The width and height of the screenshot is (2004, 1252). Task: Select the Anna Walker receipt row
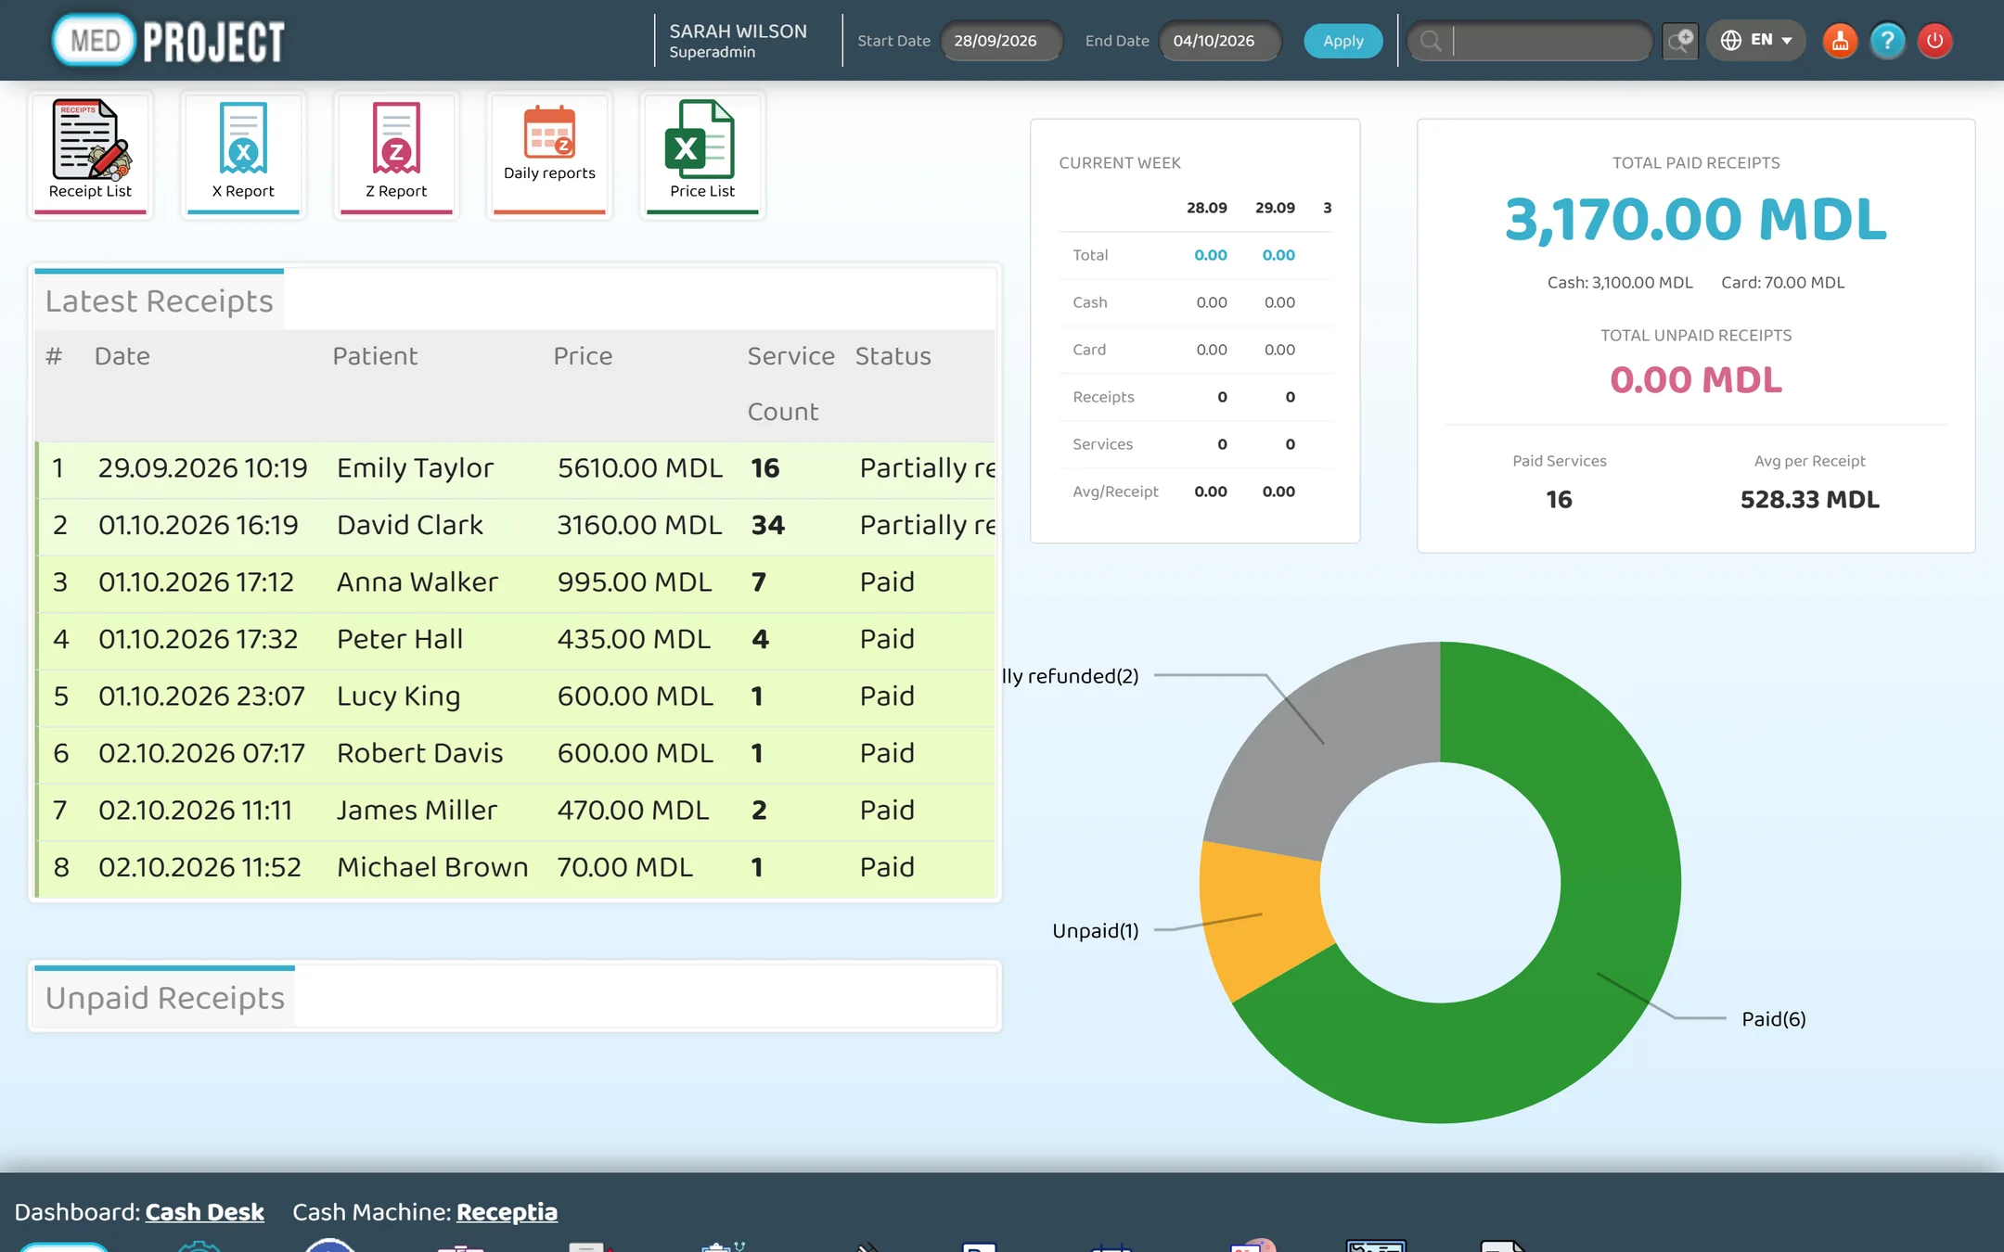tap(516, 582)
